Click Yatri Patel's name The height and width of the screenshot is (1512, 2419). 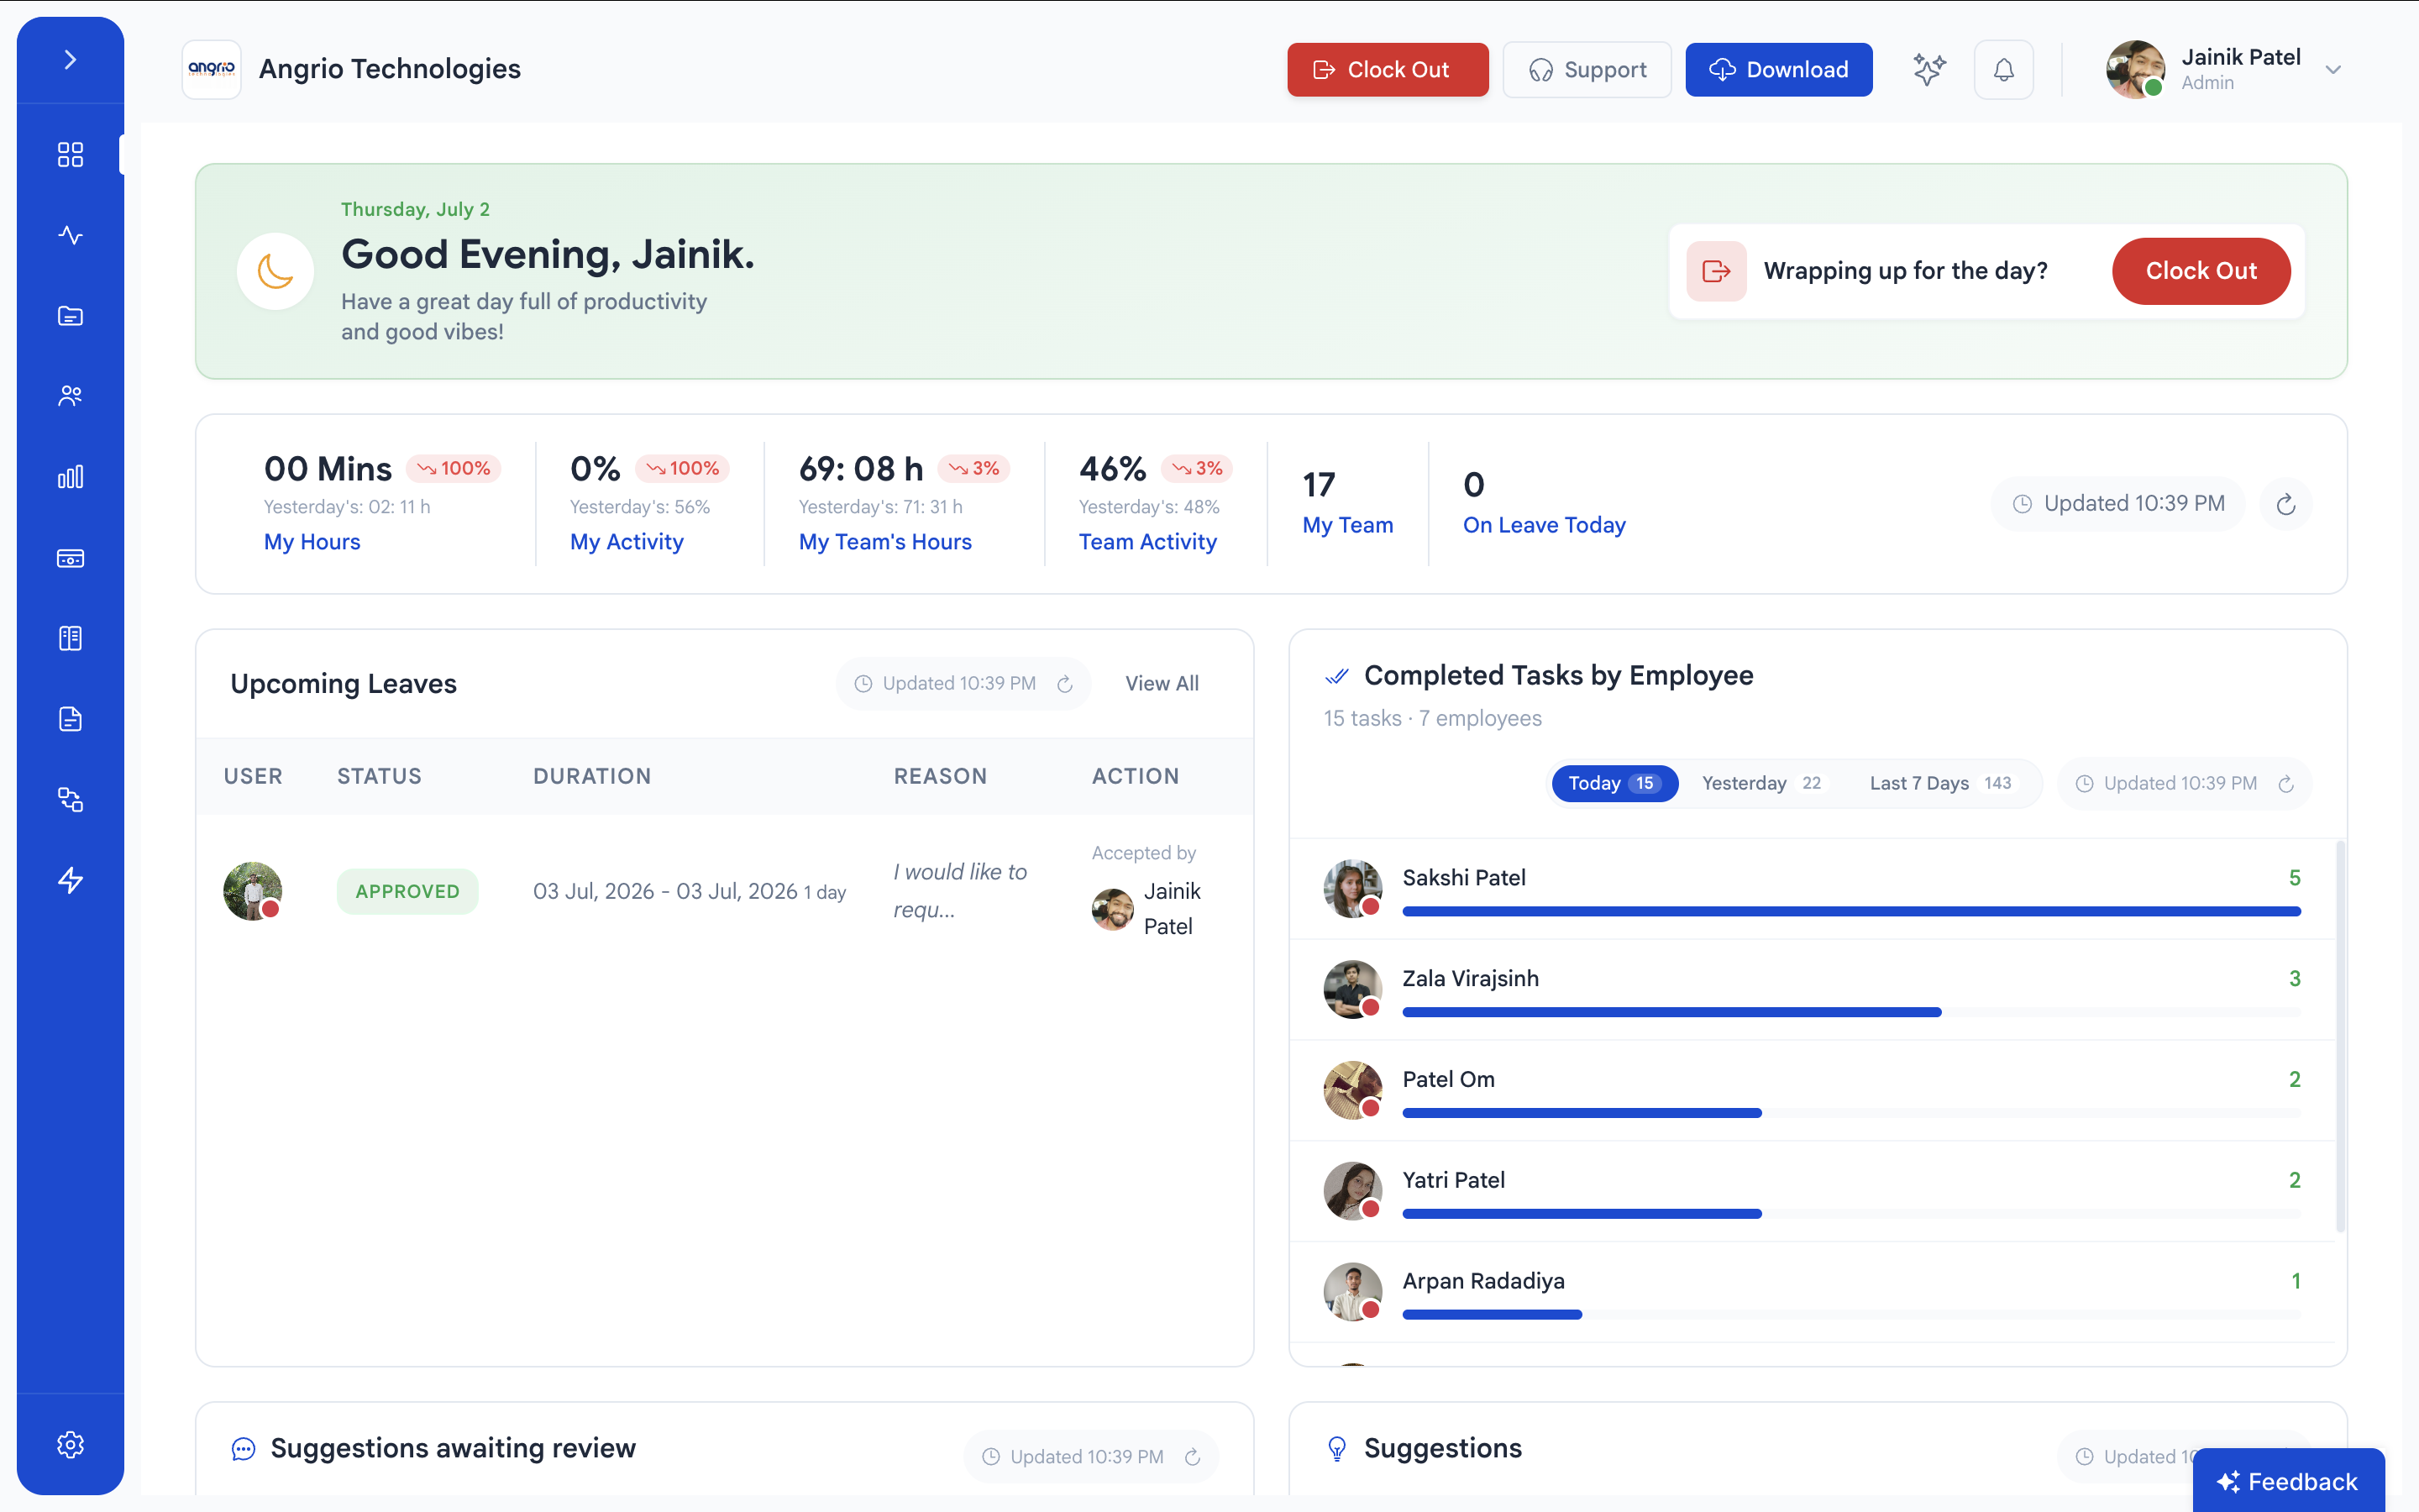1453,1180
